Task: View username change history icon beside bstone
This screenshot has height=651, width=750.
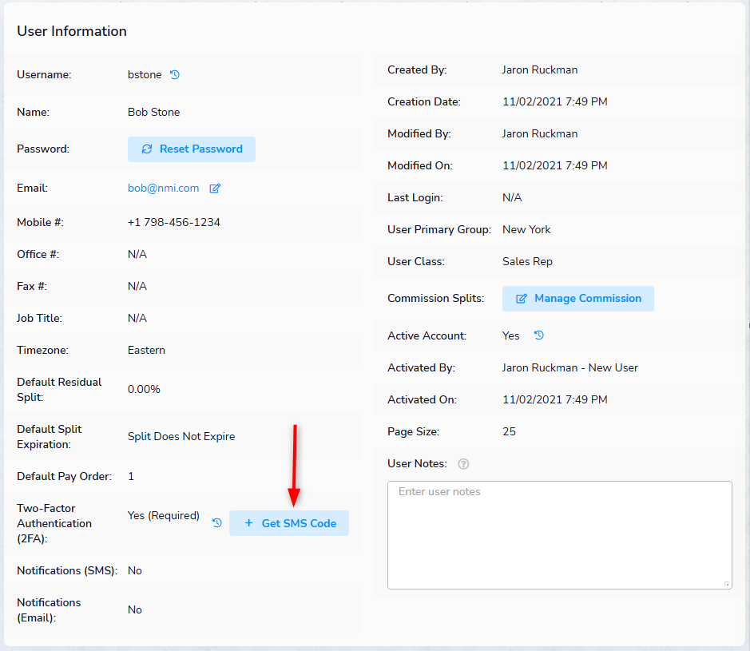Action: (x=175, y=75)
